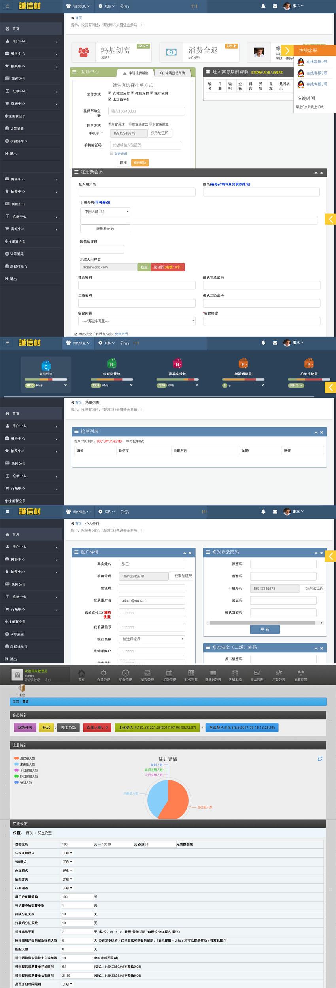Open 任务审核 icon in admin bar
Viewport: 336px width, 988px height.
[x=191, y=673]
